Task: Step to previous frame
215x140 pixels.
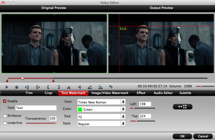Action: point(27,87)
